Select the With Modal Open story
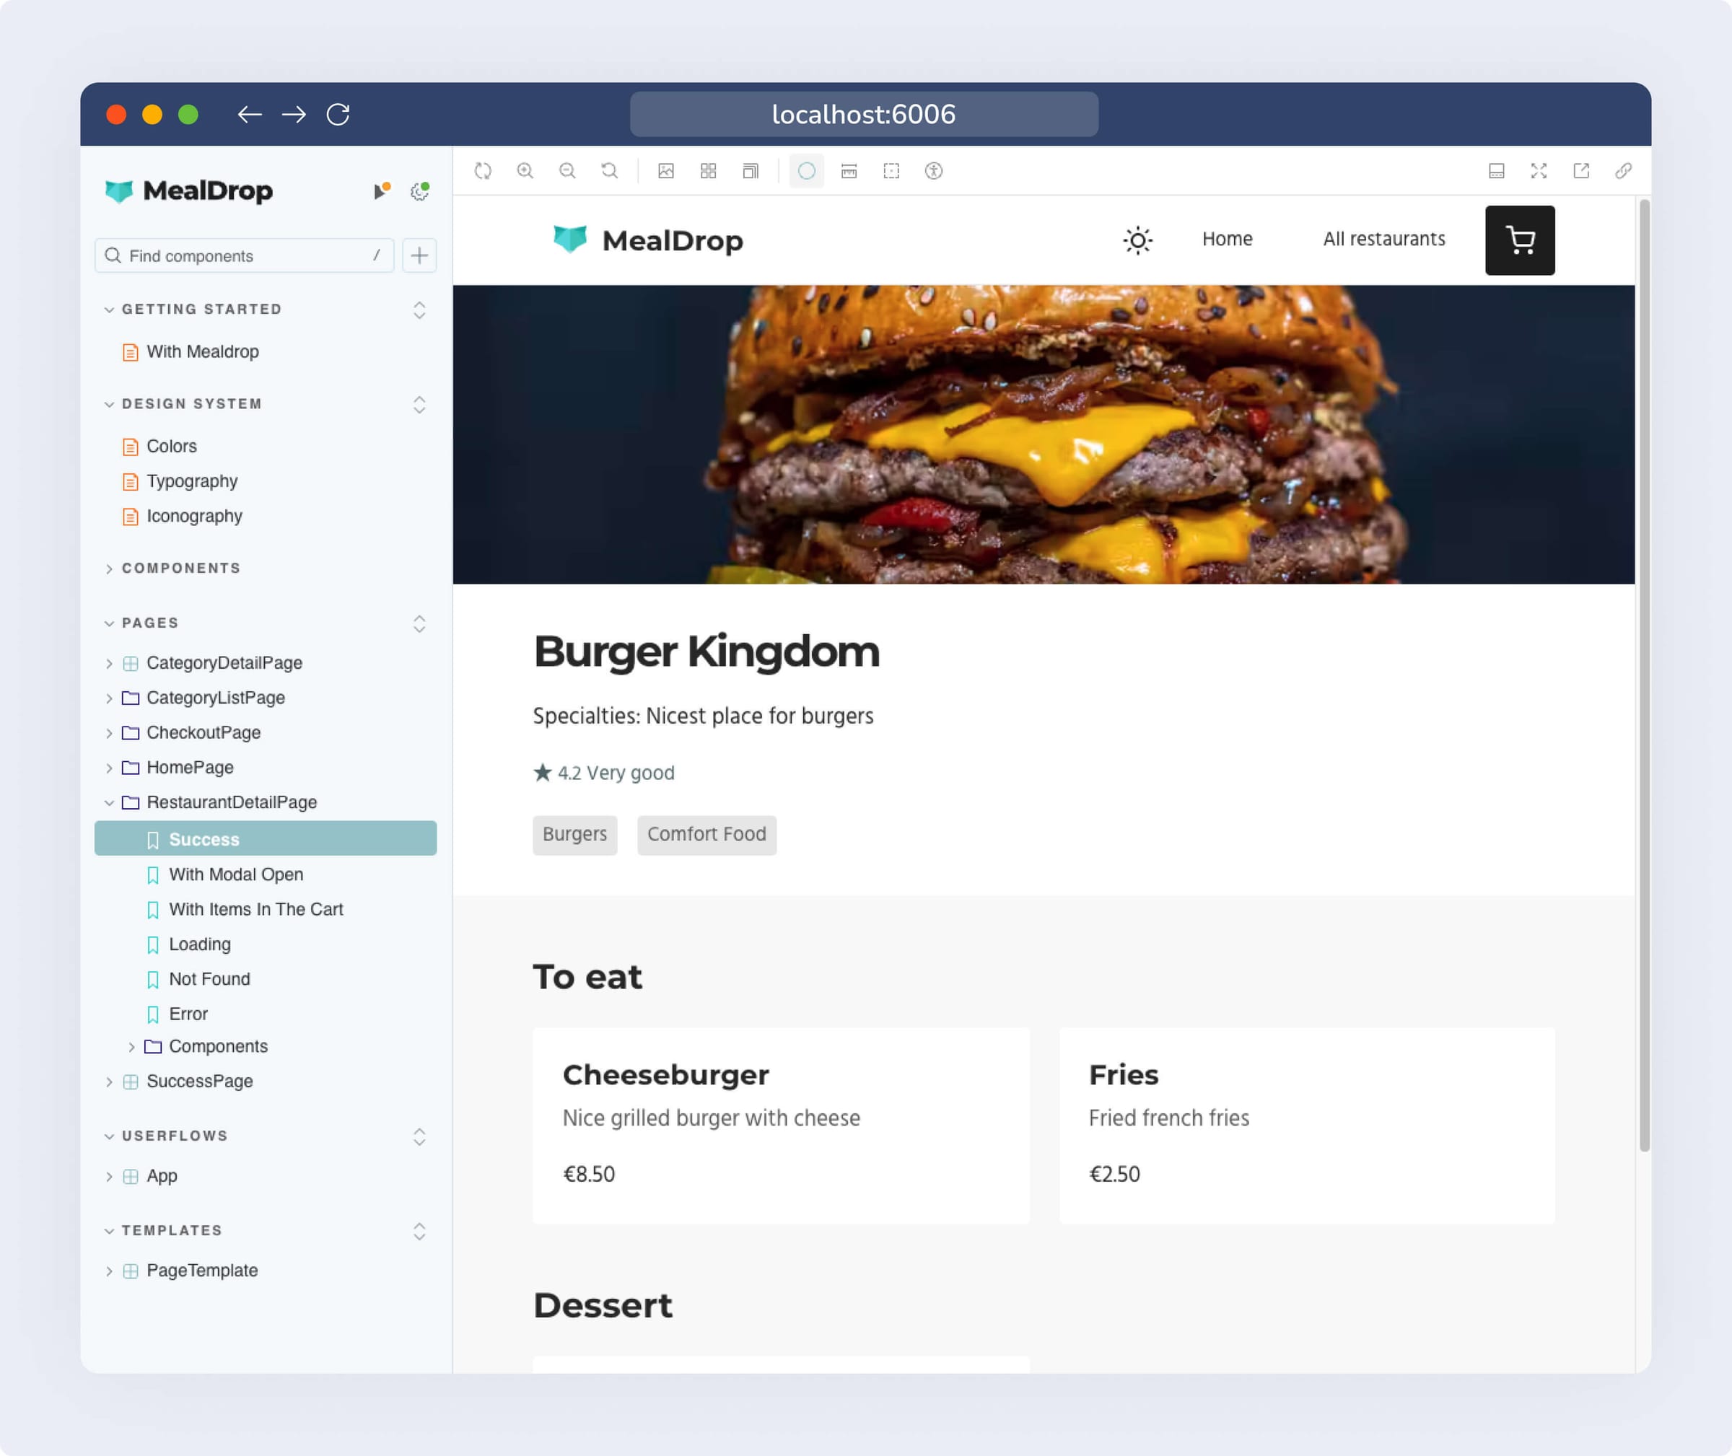The height and width of the screenshot is (1456, 1732). (235, 874)
